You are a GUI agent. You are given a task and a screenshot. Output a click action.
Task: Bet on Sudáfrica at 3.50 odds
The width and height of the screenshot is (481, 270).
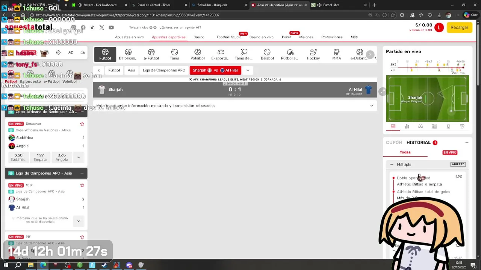click(x=18, y=157)
